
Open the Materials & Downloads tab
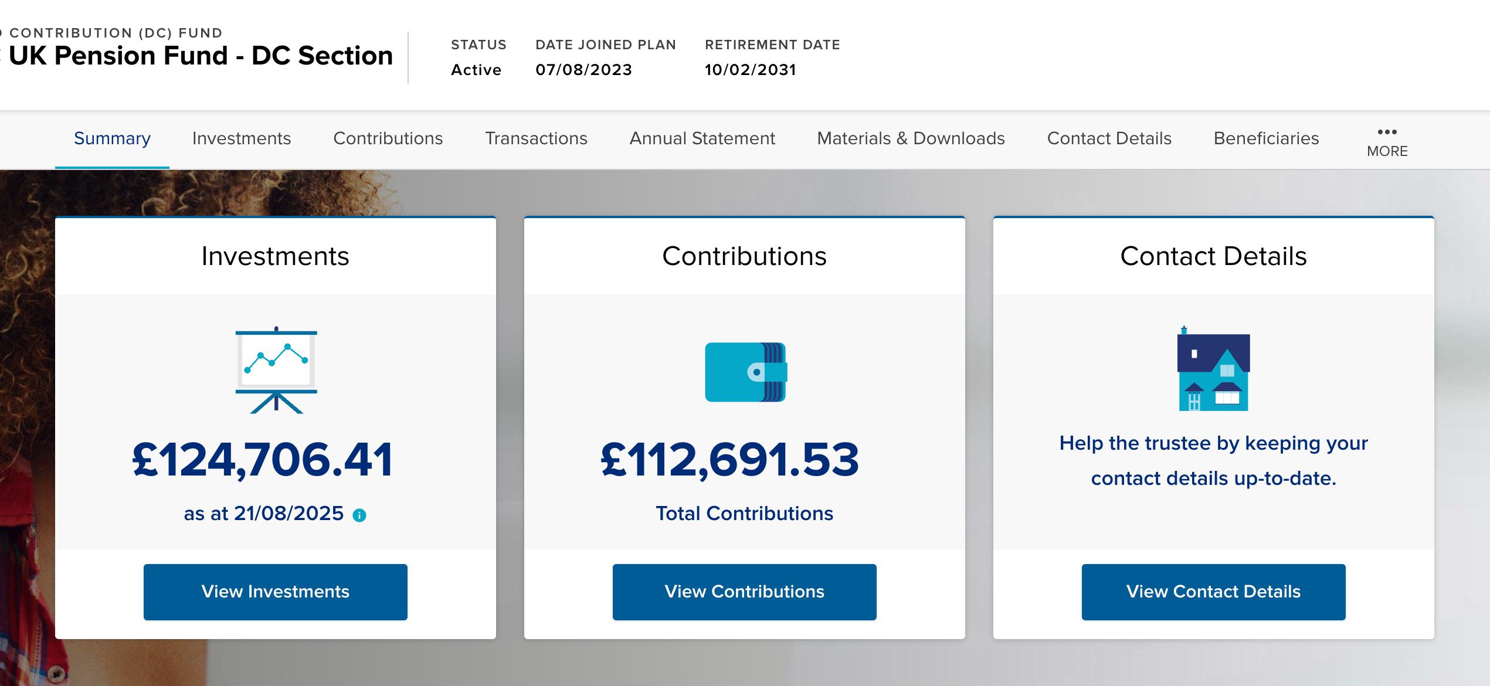(x=911, y=138)
